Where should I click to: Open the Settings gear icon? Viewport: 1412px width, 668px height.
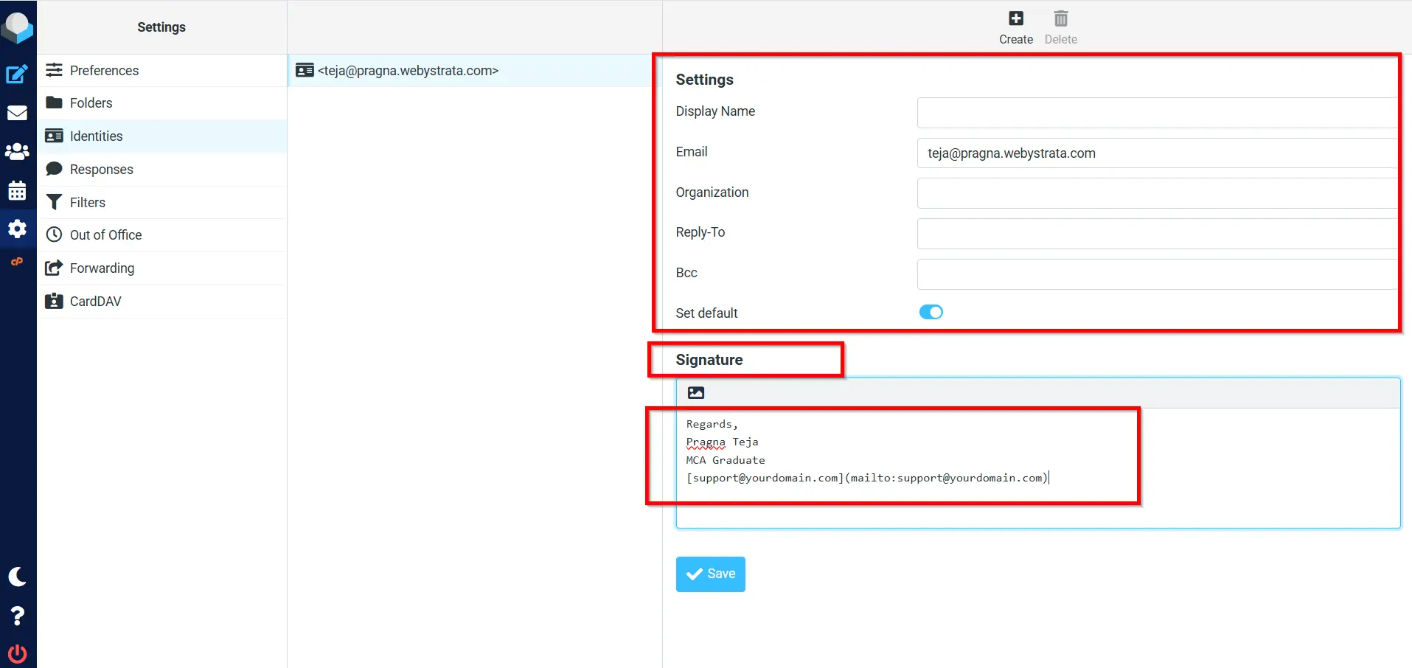(x=17, y=229)
